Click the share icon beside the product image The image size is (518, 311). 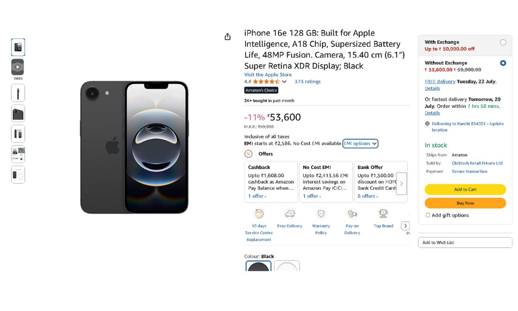[x=227, y=37]
